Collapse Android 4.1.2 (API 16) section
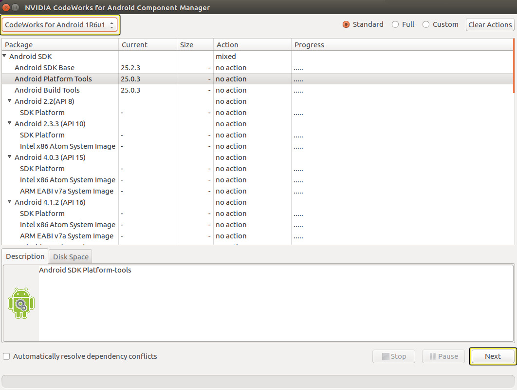The height and width of the screenshot is (390, 517). [9, 202]
